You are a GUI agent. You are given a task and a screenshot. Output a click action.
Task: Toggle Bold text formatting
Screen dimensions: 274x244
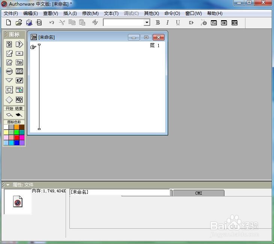click(x=158, y=22)
